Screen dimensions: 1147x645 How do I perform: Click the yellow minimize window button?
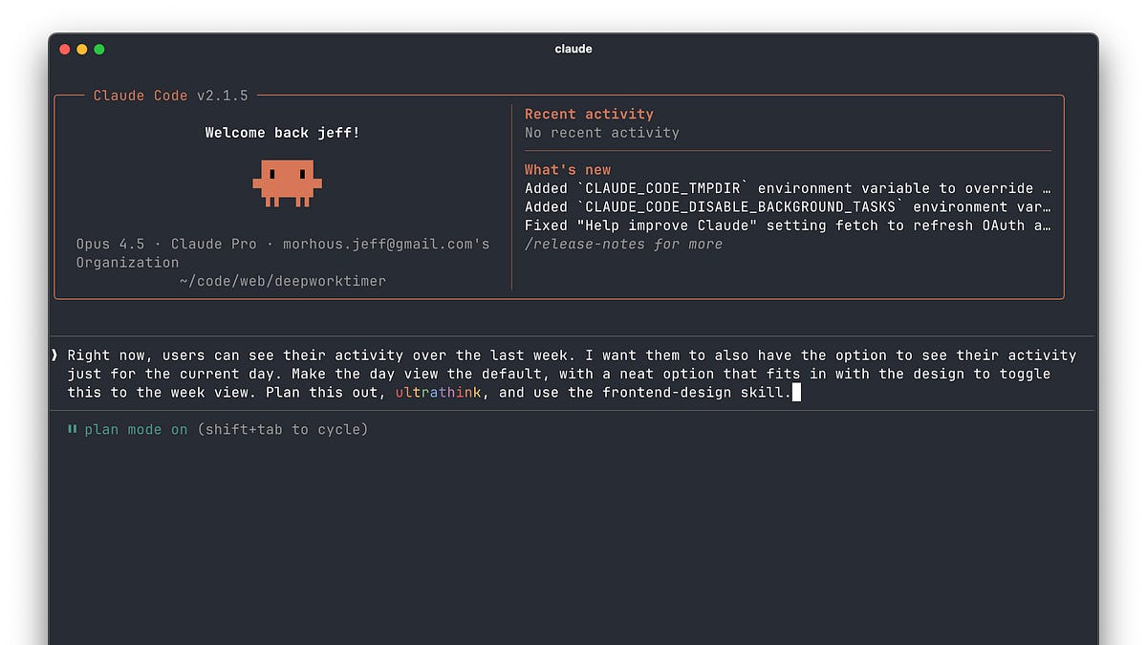82,49
